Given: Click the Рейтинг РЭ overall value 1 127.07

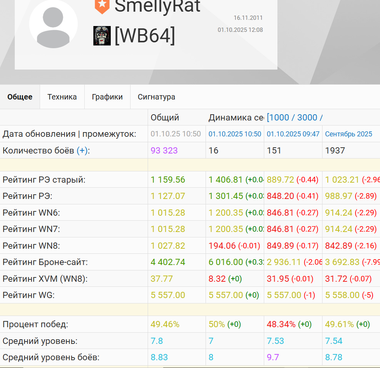Looking at the screenshot, I should pyautogui.click(x=168, y=196).
